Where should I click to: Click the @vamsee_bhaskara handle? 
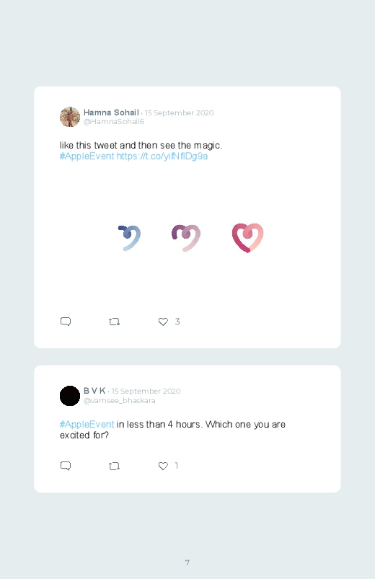119,401
